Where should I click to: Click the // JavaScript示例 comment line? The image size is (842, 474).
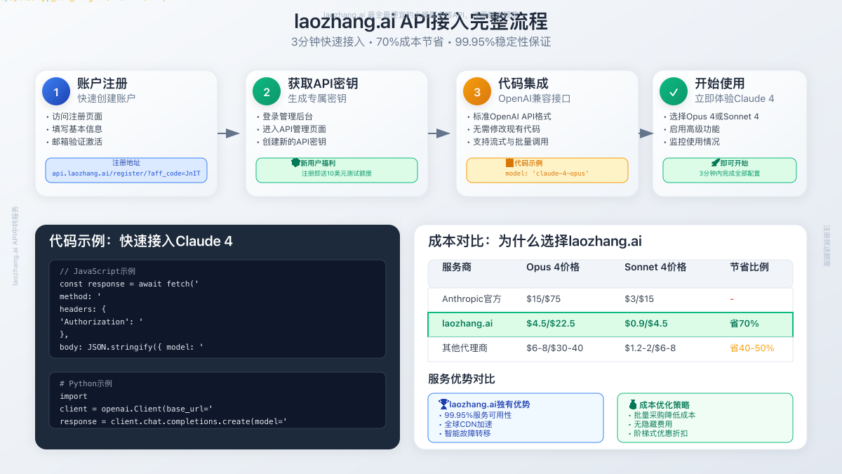click(98, 271)
